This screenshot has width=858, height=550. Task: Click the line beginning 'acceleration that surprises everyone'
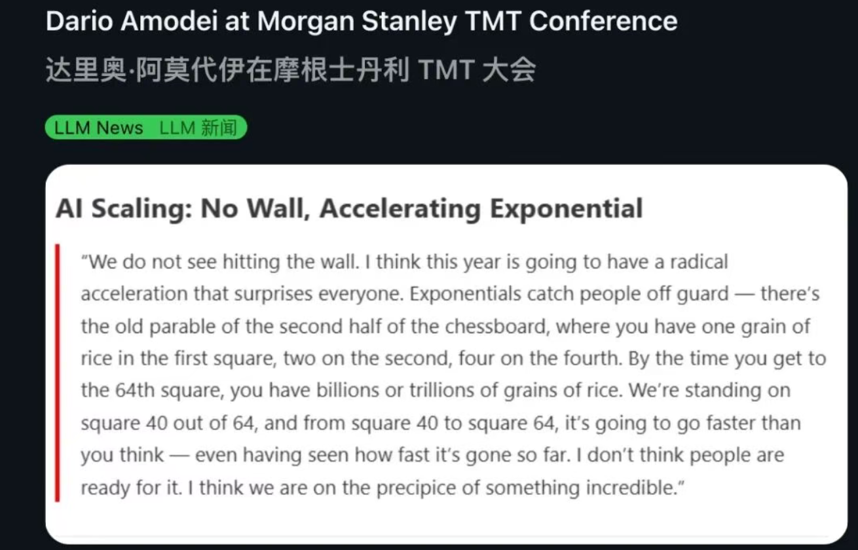click(x=450, y=294)
